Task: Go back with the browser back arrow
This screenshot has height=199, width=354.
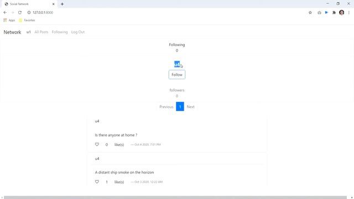Action: coord(5,13)
